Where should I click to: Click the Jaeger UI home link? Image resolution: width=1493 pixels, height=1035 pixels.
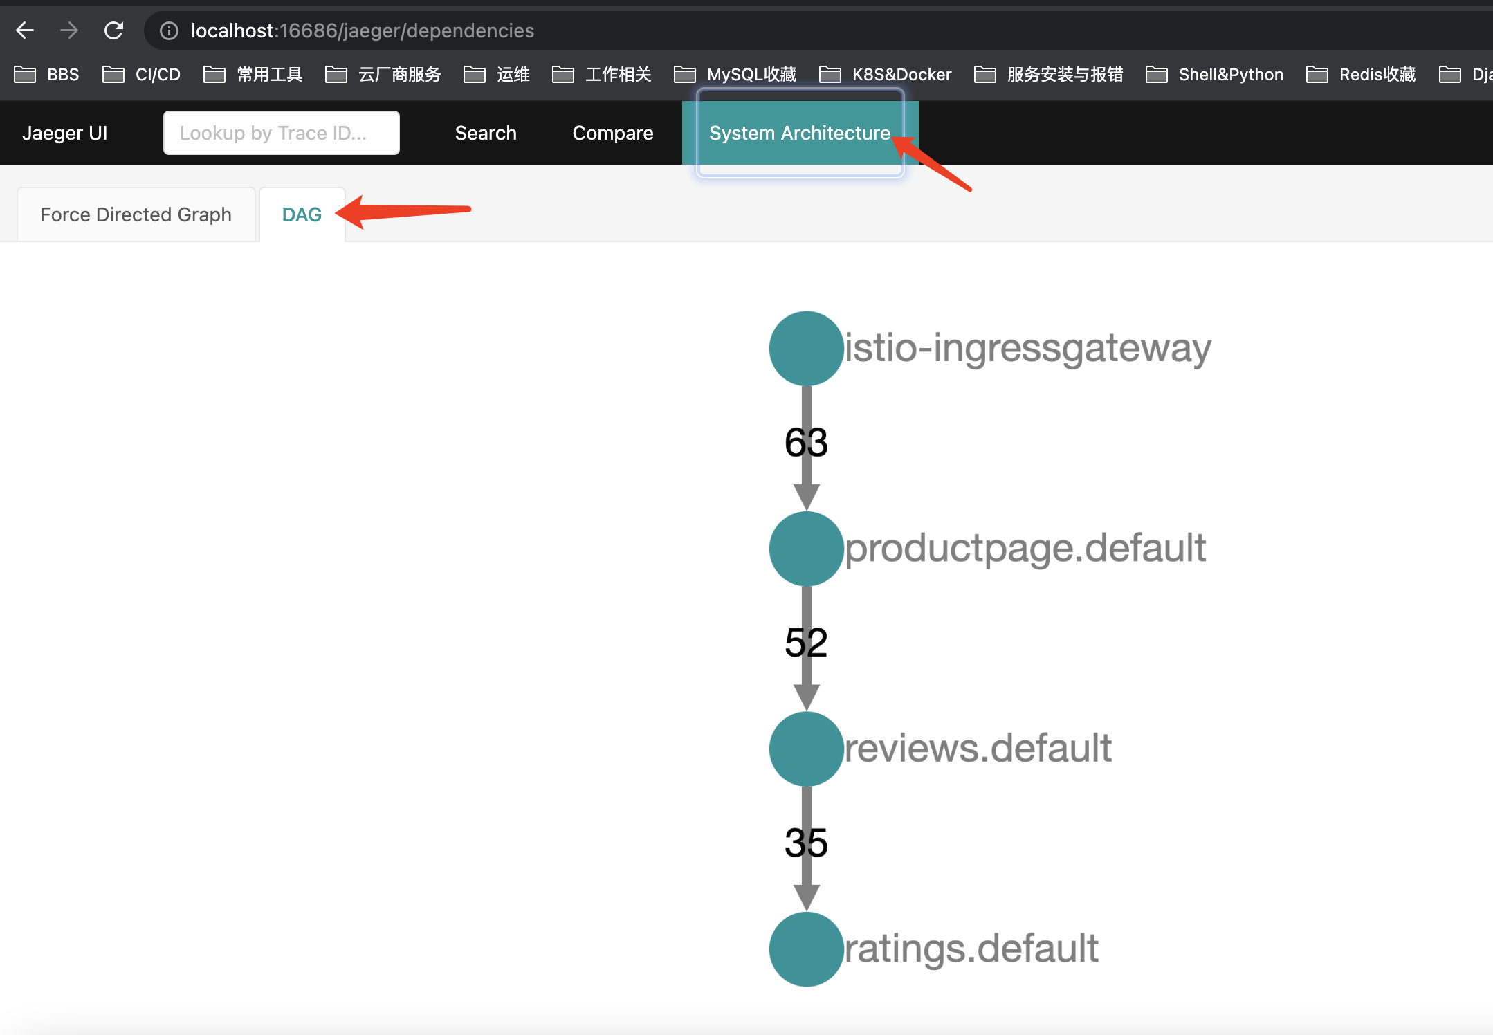pos(65,133)
